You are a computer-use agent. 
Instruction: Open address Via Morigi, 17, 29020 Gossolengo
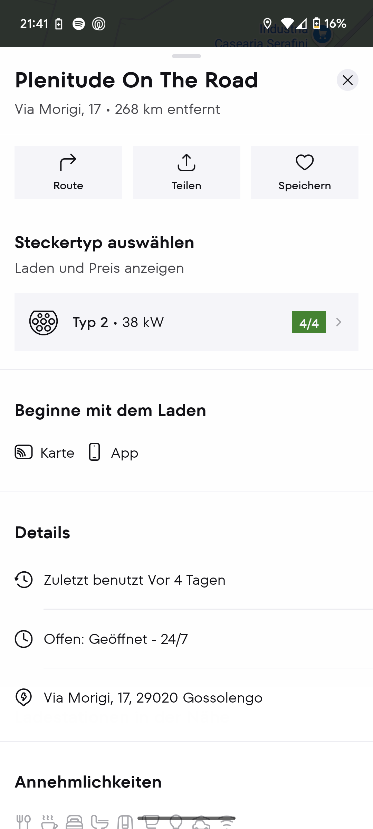[x=153, y=698]
